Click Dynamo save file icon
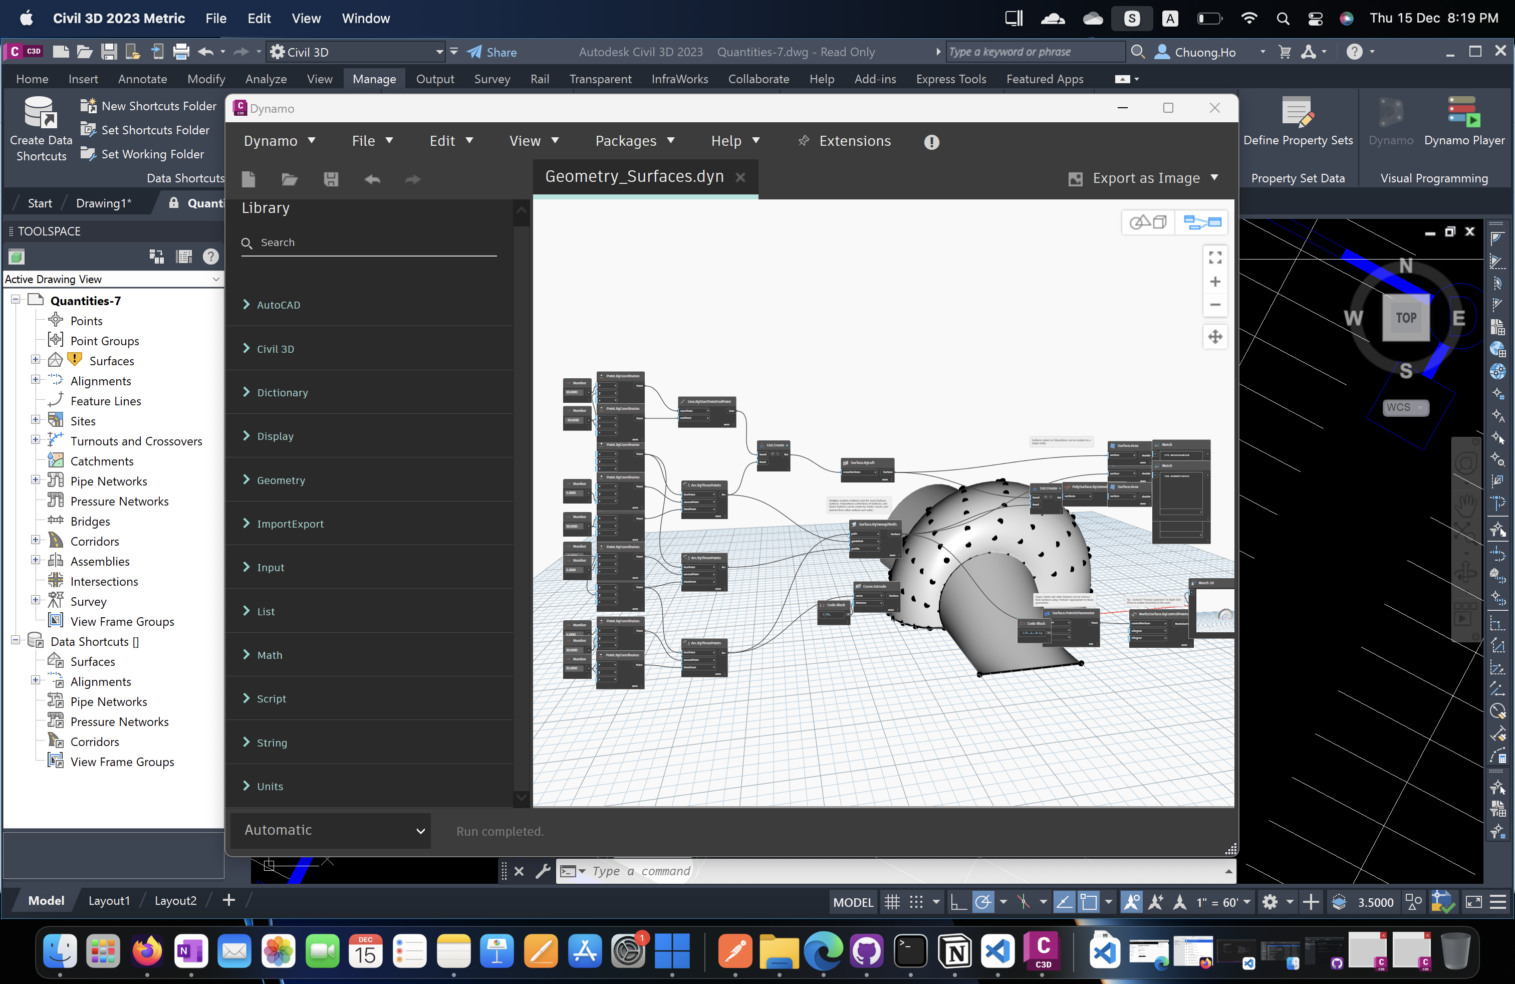The height and width of the screenshot is (984, 1515). click(x=330, y=179)
